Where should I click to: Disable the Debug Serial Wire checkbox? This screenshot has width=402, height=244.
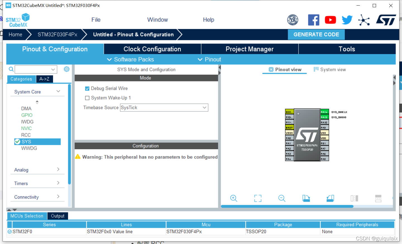(x=87, y=88)
